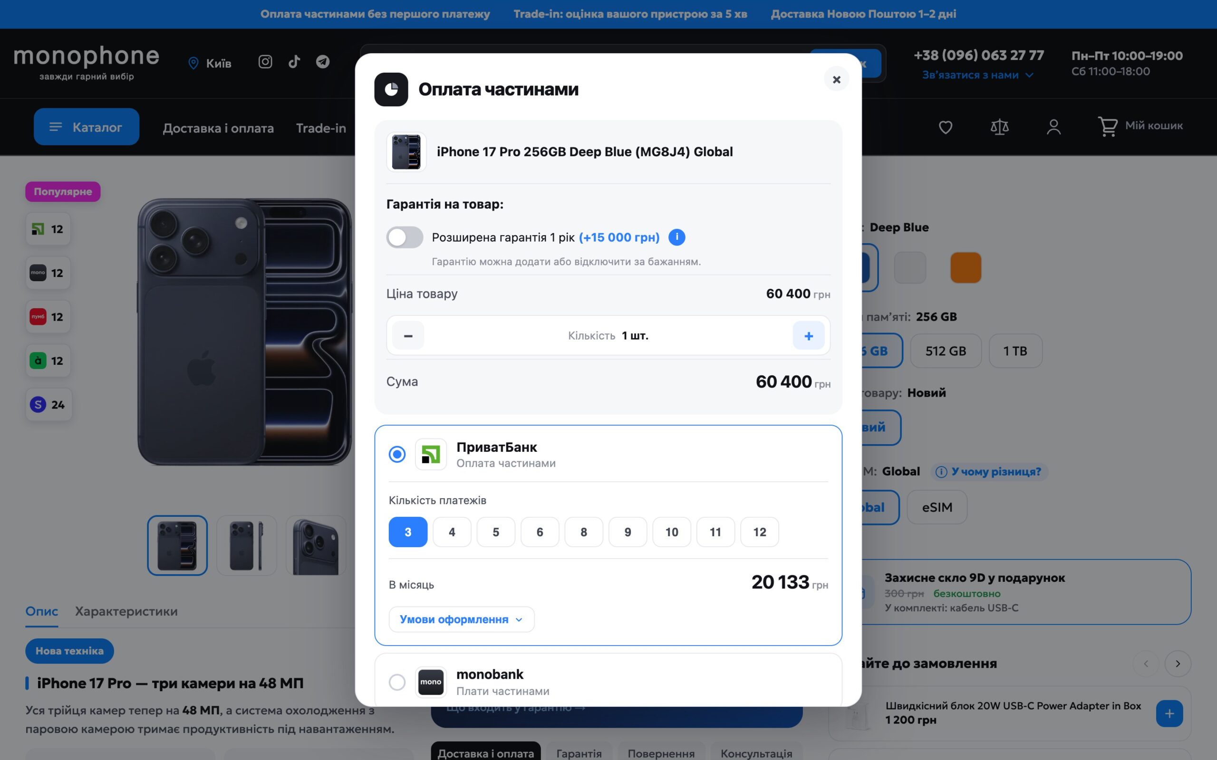Increase quantity with the plus button
Screen dimensions: 1217x760
pos(808,336)
